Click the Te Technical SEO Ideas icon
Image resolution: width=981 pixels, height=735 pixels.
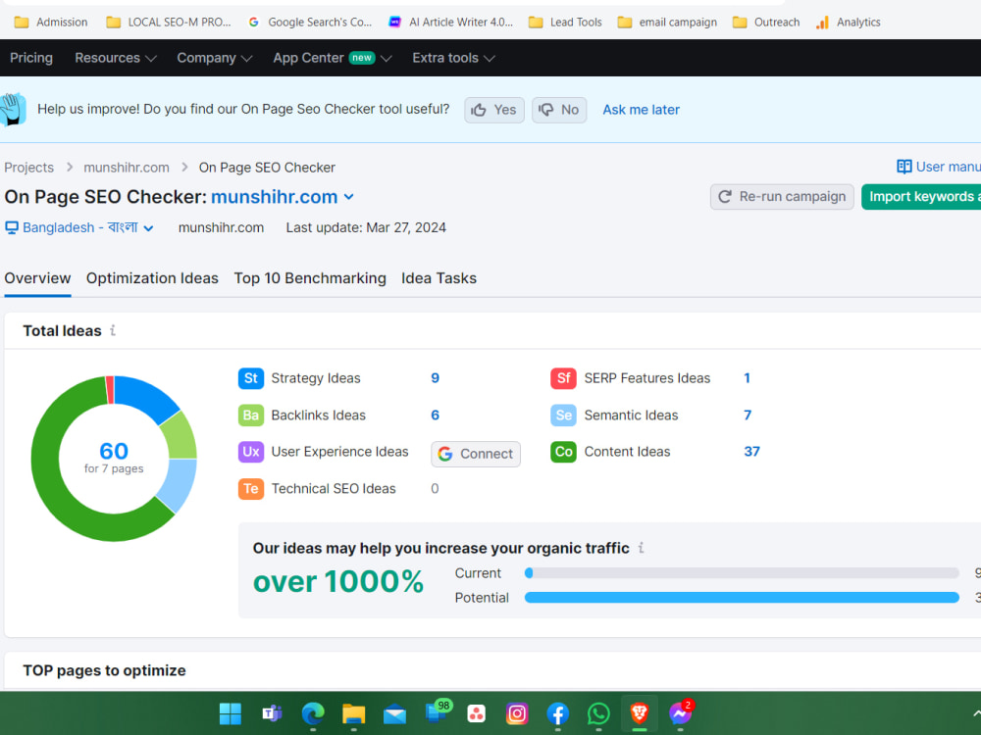click(x=251, y=489)
